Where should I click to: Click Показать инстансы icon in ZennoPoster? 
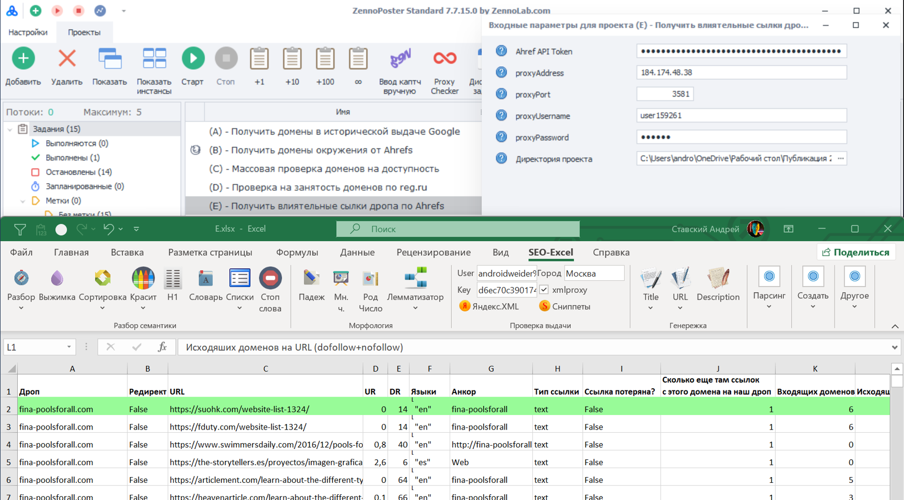[154, 58]
